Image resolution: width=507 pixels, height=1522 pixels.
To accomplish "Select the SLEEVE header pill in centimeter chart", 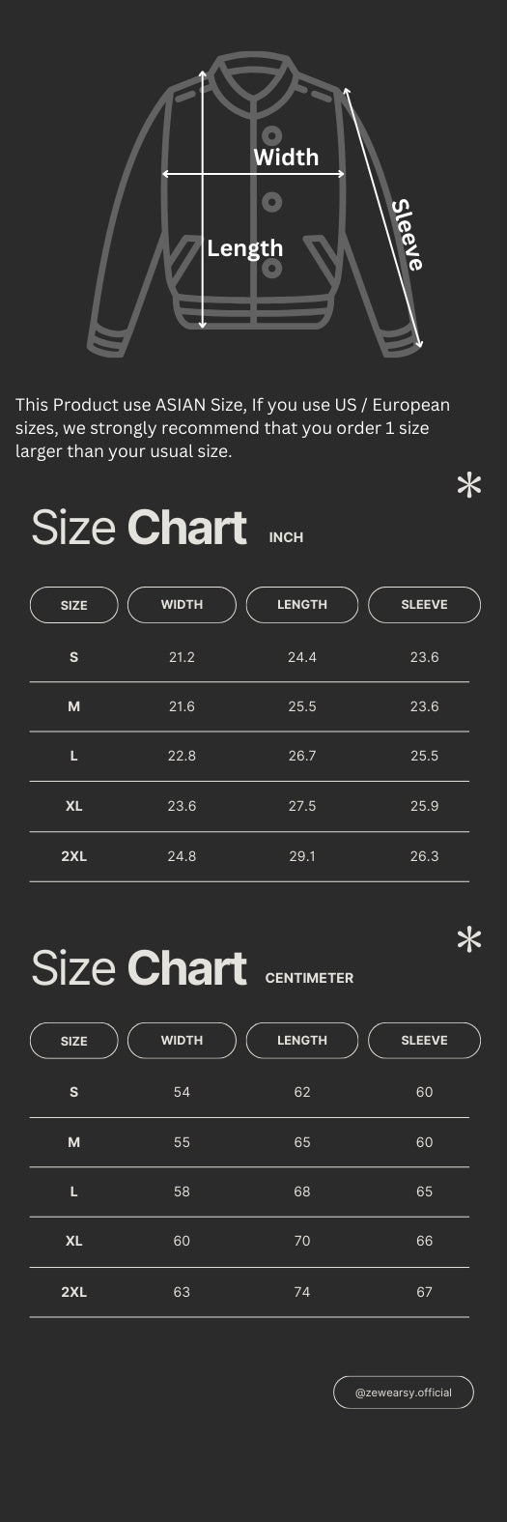I will coord(424,1041).
